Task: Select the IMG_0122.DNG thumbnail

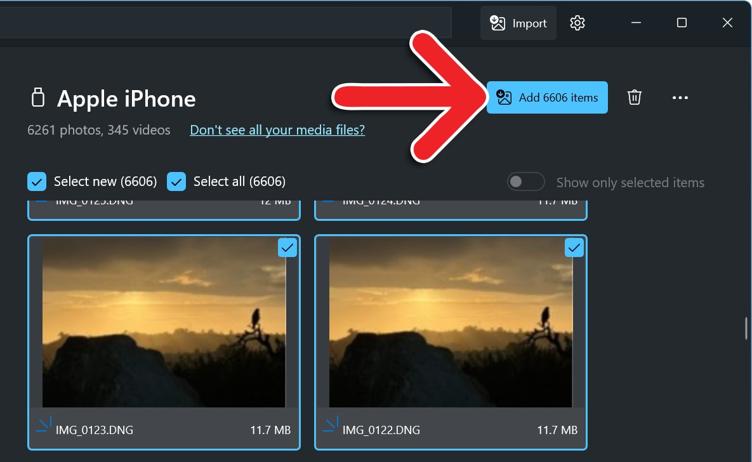Action: tap(451, 324)
